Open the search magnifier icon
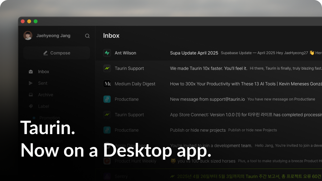The height and width of the screenshot is (181, 322). [87, 36]
